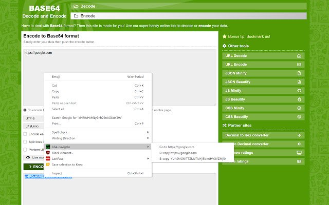Viewport: 329px width, 205px height.
Task: Toggle the Encode each line checkbox
Action: tap(25, 134)
